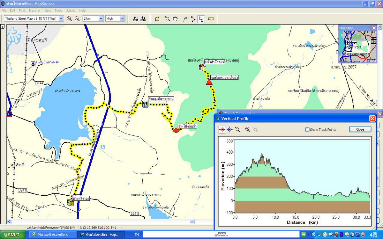Screen dimensions: 383x239
Task: Open the Transfer menu
Action: [34, 11]
